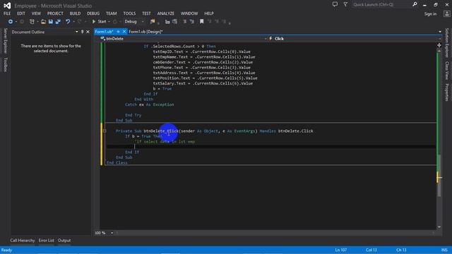Open the Output tab

64,241
